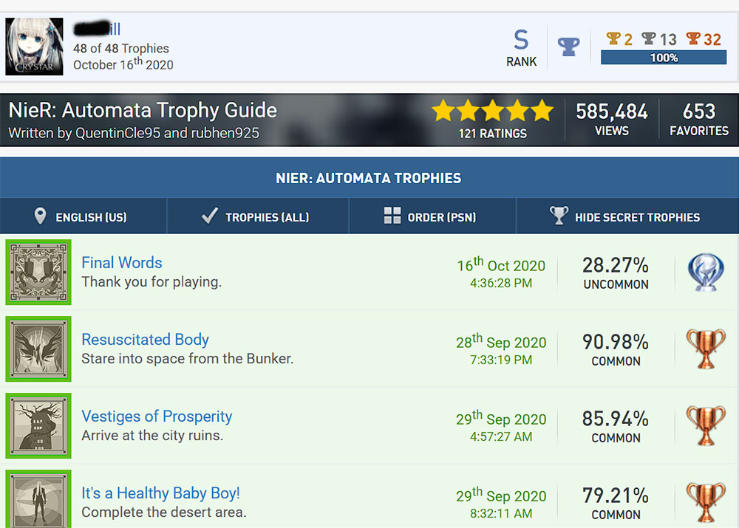The image size is (739, 528).
Task: Click the 'October 16th 2020' completion date
Action: click(x=123, y=64)
